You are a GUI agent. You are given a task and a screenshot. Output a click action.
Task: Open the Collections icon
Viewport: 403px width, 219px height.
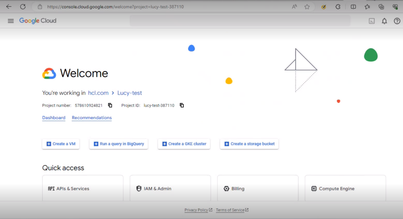(x=381, y=7)
